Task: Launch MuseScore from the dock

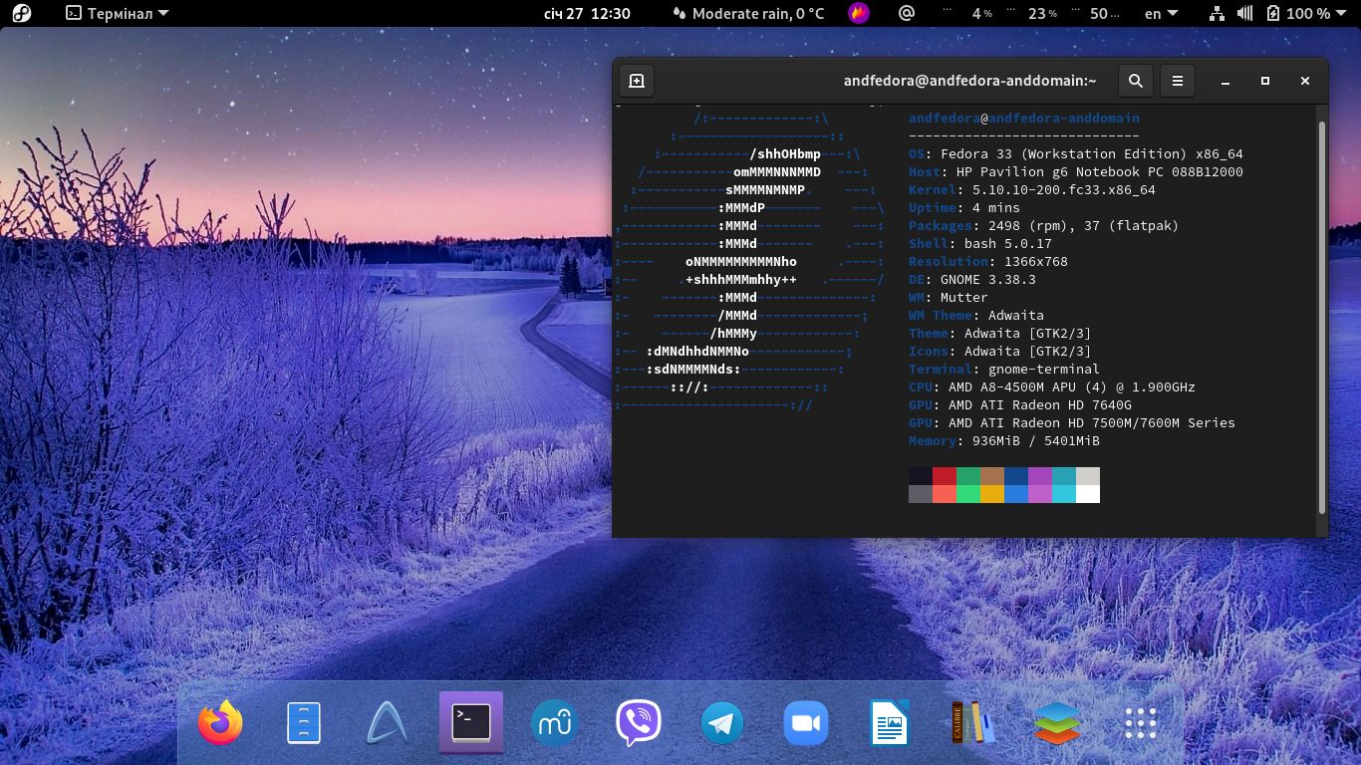Action: pos(554,723)
